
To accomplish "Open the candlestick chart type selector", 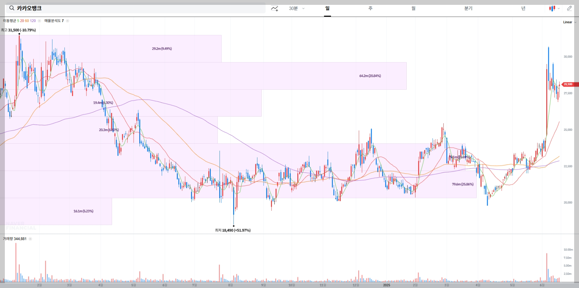I will coord(554,8).
